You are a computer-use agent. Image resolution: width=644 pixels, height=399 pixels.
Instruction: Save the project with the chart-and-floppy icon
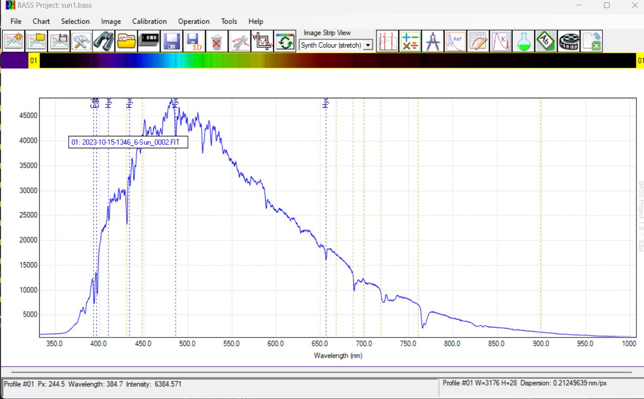click(59, 41)
